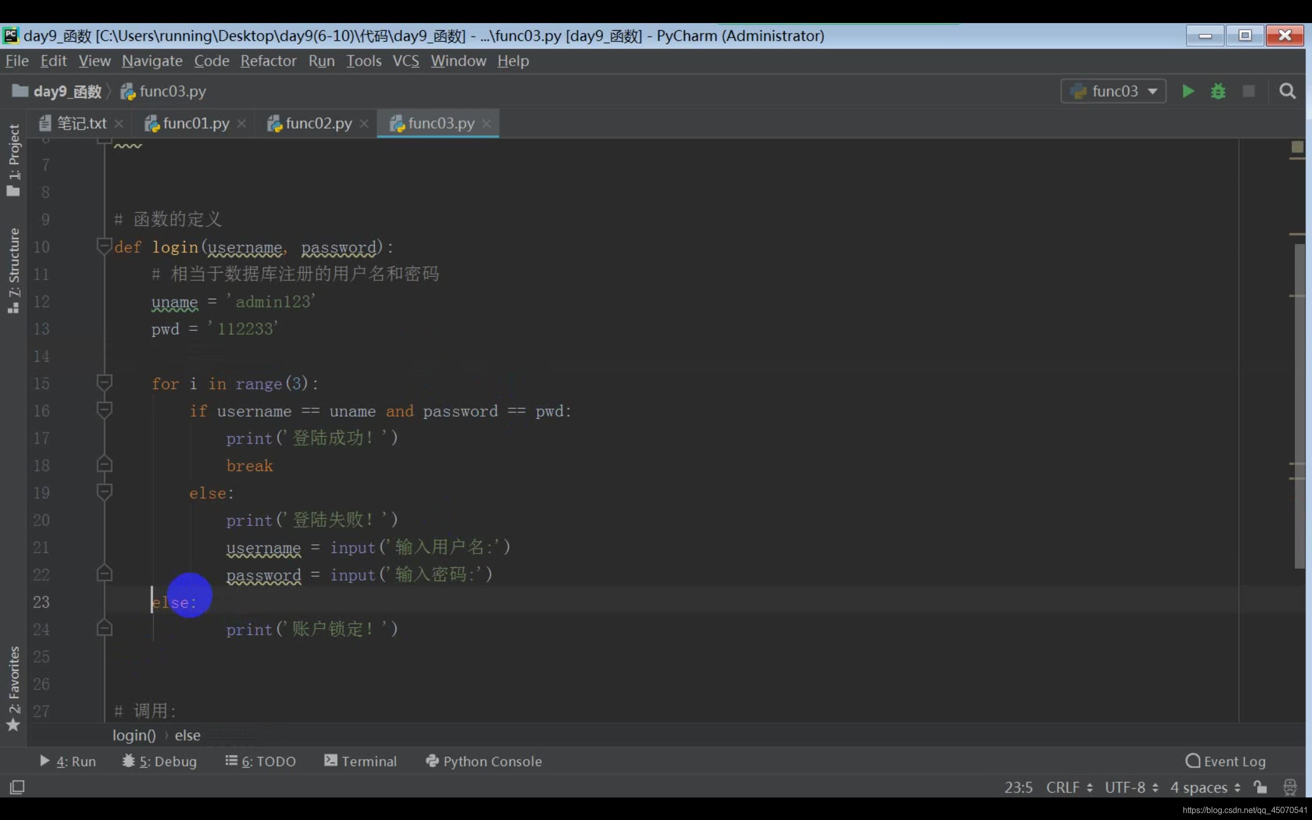
Task: Click the editor vertical scrollbar thumb
Action: [x=1300, y=406]
